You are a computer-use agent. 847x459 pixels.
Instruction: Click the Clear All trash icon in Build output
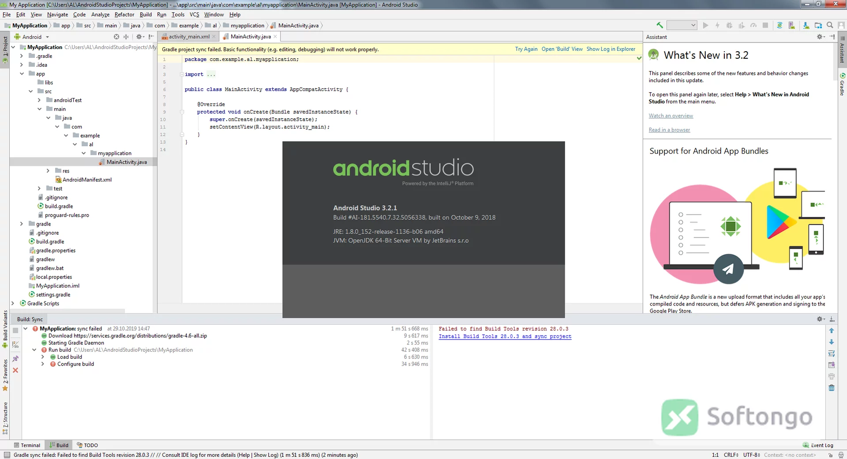832,388
